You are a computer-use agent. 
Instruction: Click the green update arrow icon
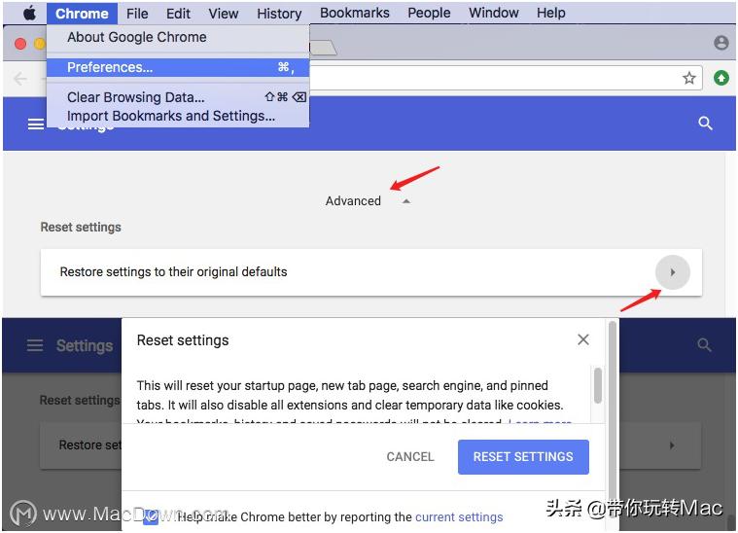(721, 78)
